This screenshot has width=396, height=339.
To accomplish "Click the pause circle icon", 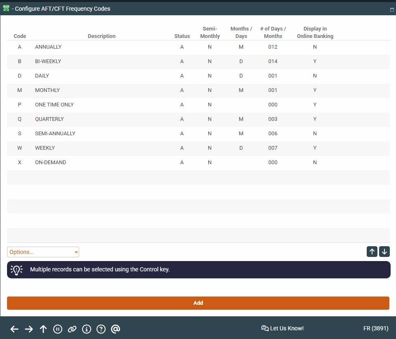I will click(58, 329).
